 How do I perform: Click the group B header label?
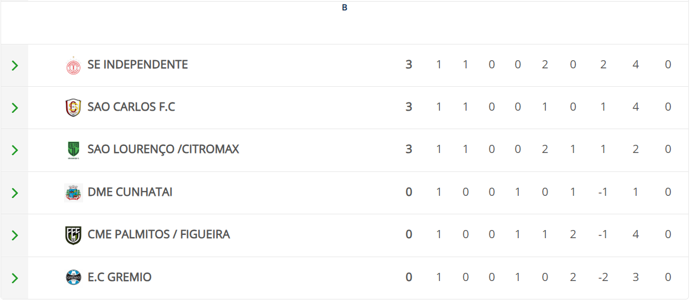[x=344, y=8]
